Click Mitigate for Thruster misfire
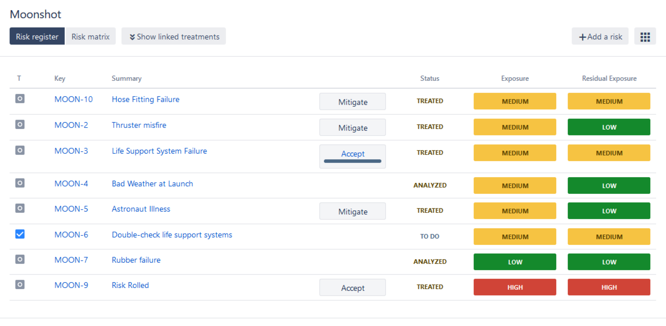 [352, 127]
